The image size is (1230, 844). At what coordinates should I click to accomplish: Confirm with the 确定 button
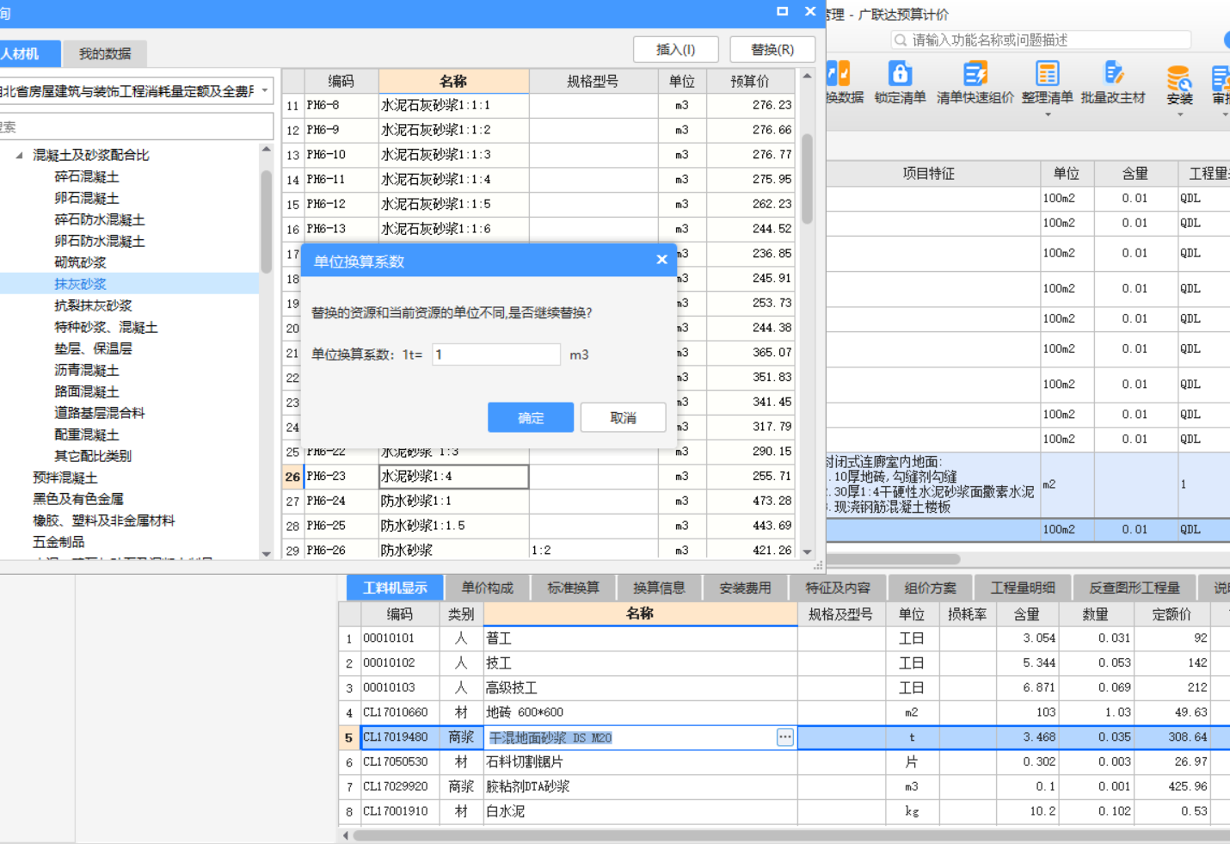tap(531, 417)
